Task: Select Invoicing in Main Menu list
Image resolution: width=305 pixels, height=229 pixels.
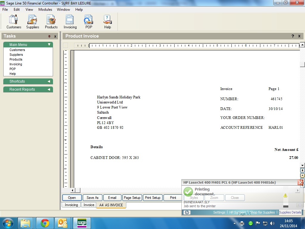Action: 16,64
